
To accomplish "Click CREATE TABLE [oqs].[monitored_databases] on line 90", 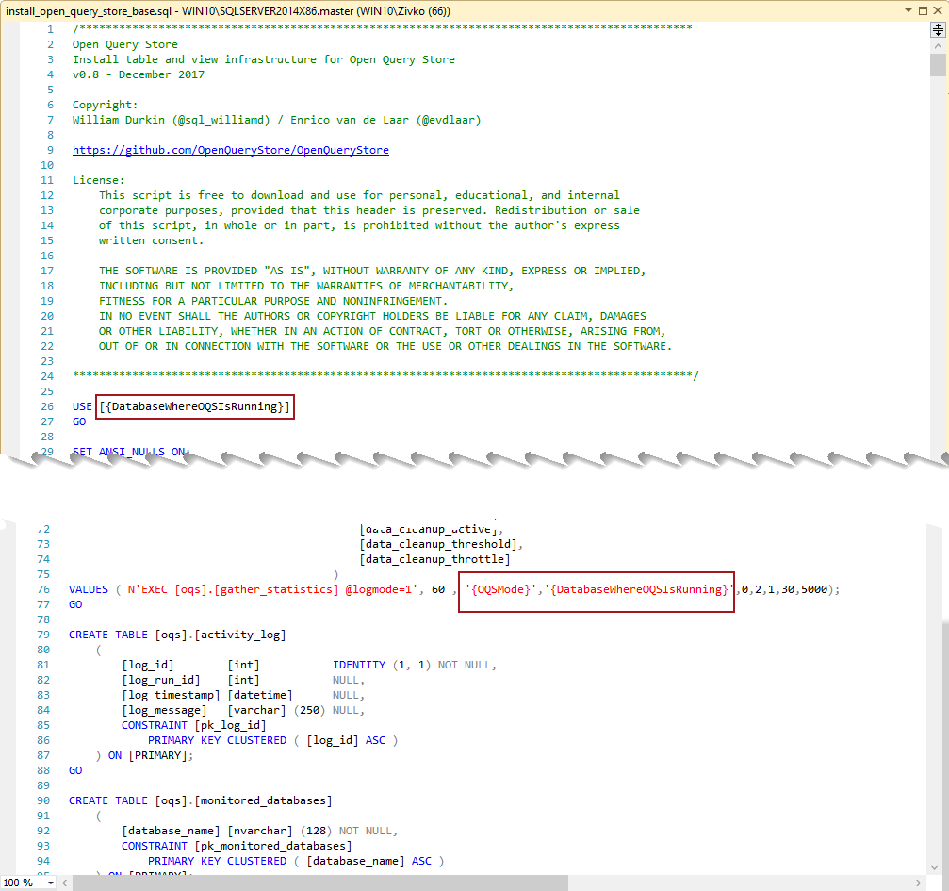I will click(201, 800).
